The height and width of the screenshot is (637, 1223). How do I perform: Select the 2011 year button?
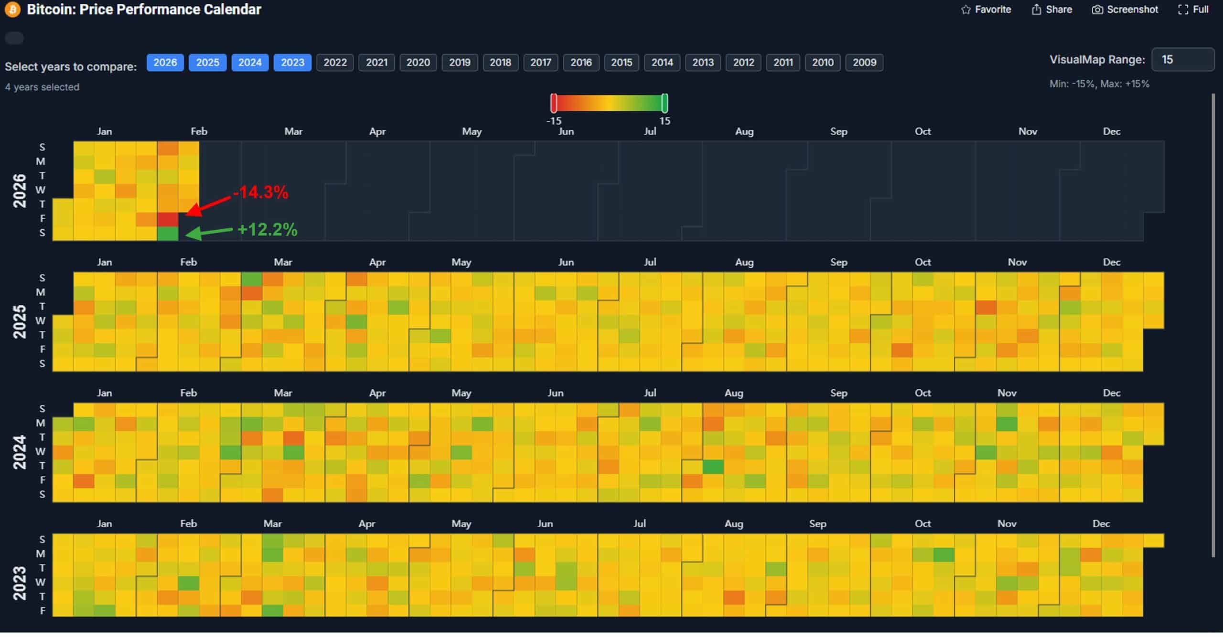(x=783, y=63)
